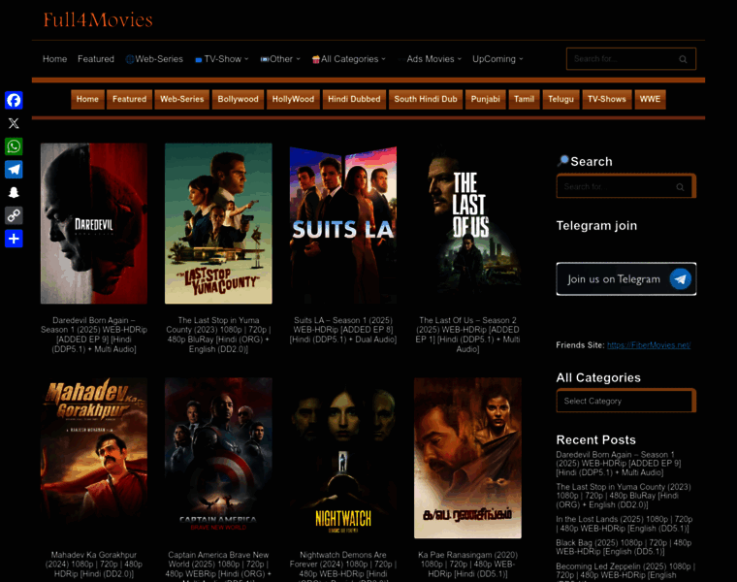Focus the sidebar Search field
Image resolution: width=737 pixels, height=582 pixels.
point(625,187)
